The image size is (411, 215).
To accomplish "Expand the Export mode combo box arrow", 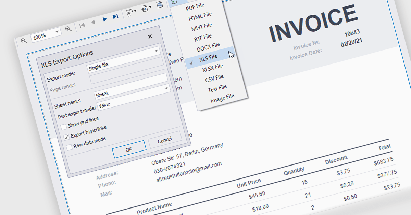I will pos(157,51).
